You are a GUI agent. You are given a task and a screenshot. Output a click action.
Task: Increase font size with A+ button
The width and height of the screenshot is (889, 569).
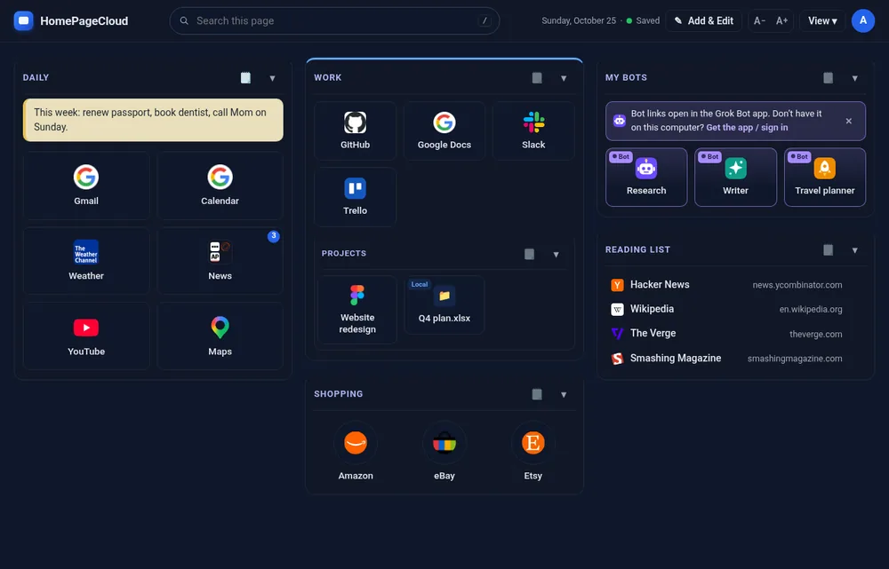coord(781,21)
